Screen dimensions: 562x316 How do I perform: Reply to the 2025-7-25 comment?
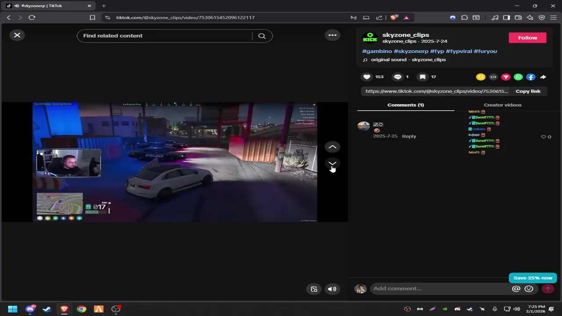point(409,136)
